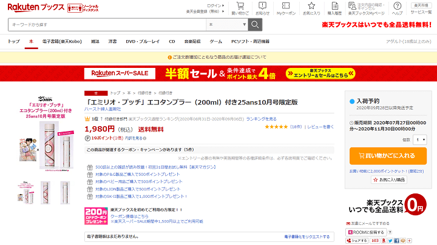Switch to PCソフト・周辺機器 tab
Image resolution: width=437 pixels, height=245 pixels.
250,41
